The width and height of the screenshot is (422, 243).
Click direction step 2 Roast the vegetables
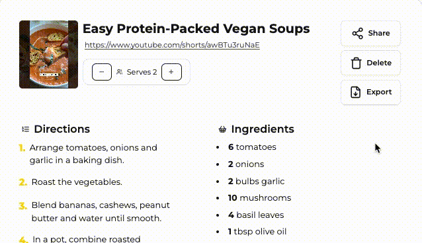coord(77,182)
